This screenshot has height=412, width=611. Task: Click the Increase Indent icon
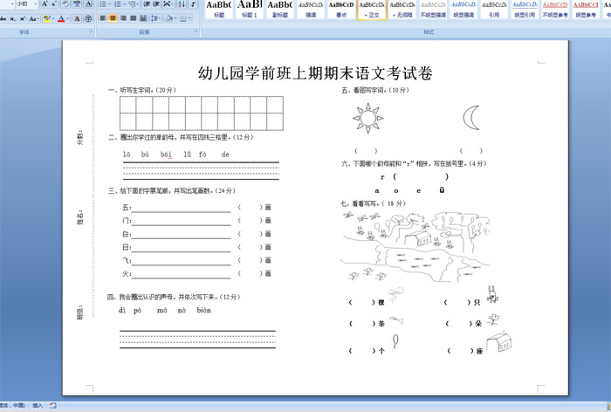(156, 4)
